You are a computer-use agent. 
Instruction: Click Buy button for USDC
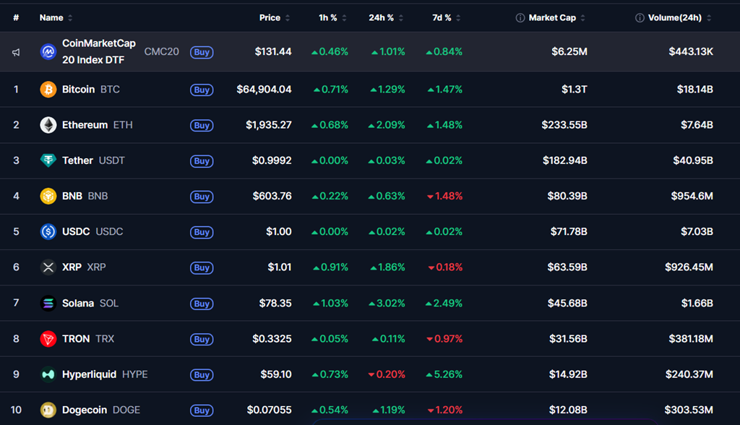coord(202,232)
